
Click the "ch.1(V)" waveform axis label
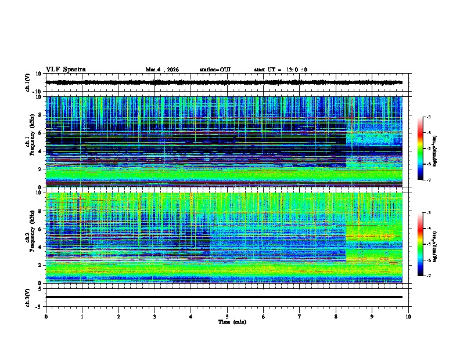tap(28, 82)
